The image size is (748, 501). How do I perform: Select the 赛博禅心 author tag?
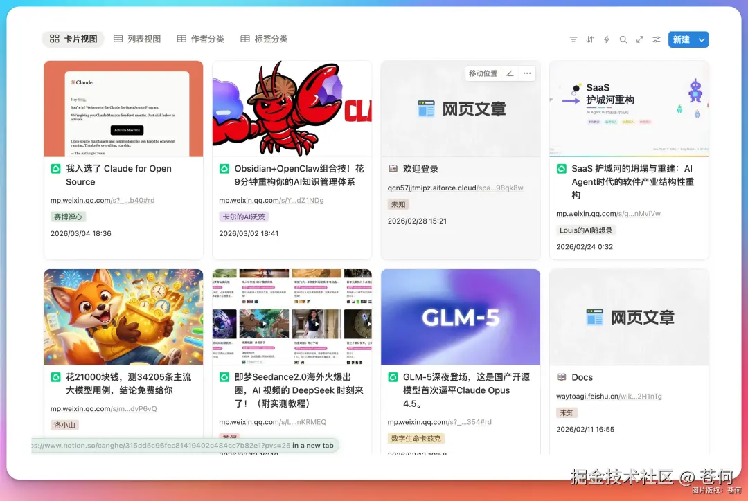pyautogui.click(x=67, y=216)
